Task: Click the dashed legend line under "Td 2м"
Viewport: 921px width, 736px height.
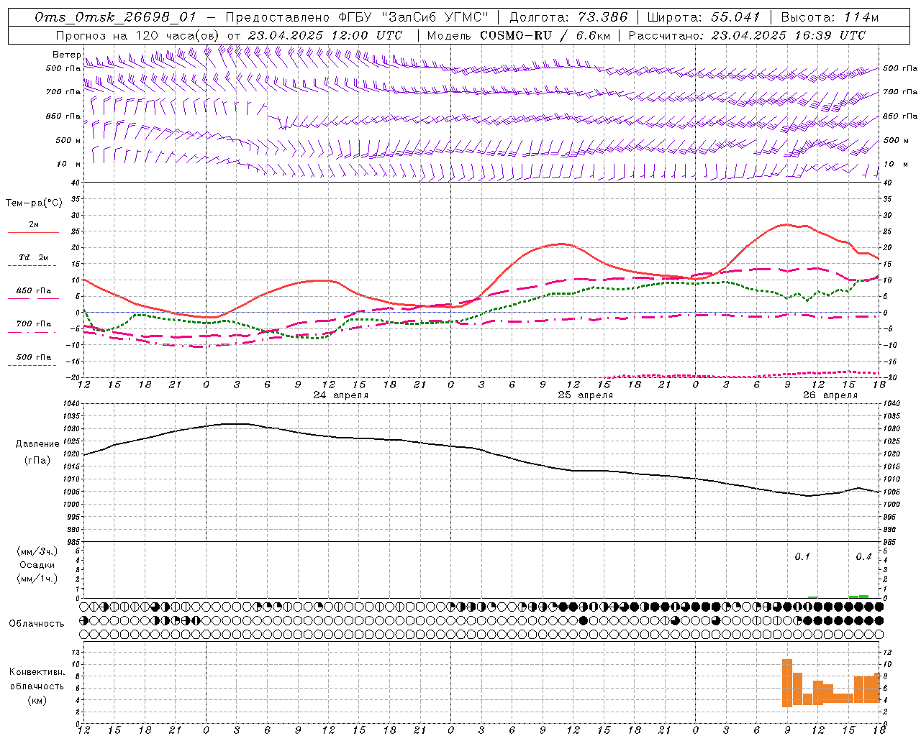Action: [32, 266]
